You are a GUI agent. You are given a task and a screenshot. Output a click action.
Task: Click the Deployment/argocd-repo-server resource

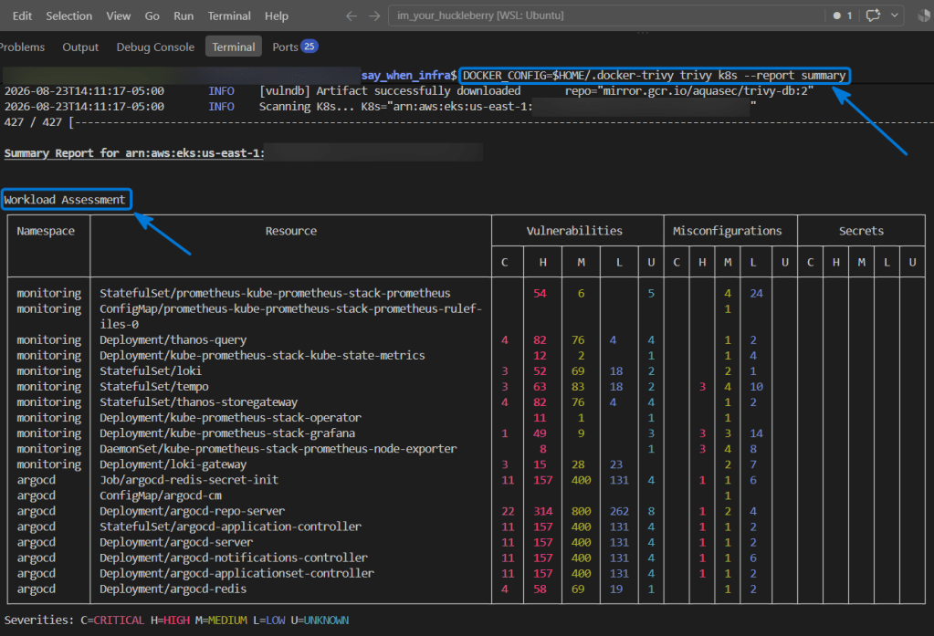pos(192,511)
